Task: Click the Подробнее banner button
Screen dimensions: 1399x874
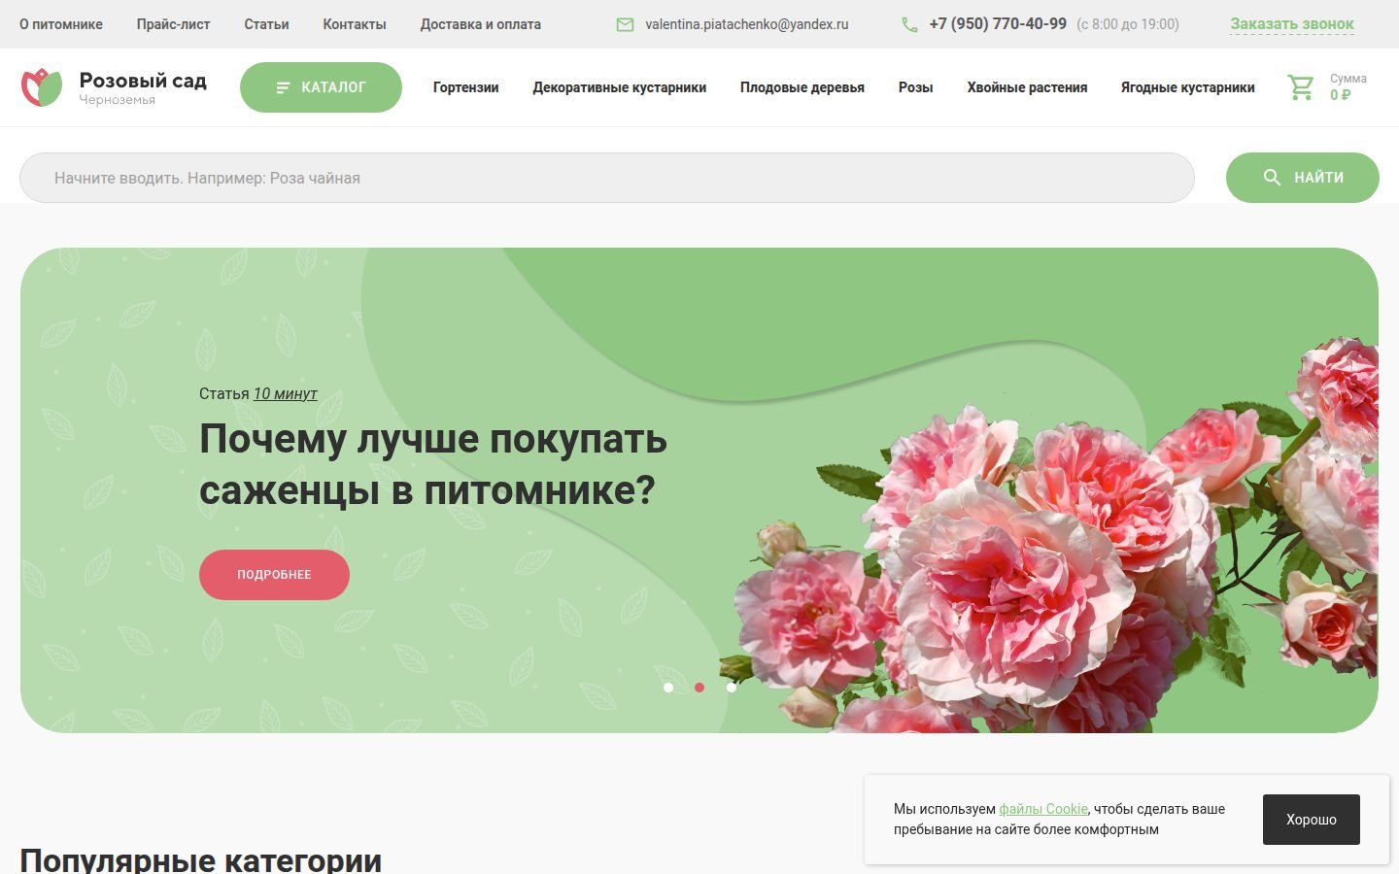Action: [x=274, y=575]
